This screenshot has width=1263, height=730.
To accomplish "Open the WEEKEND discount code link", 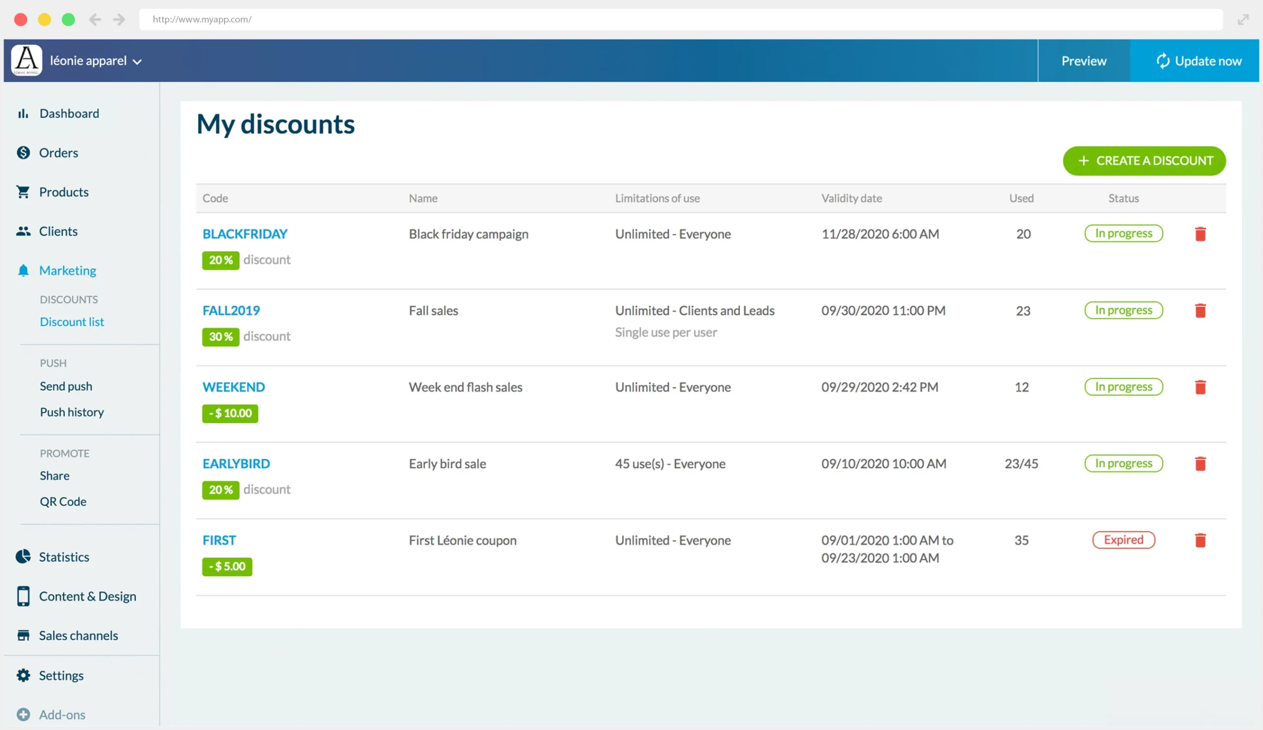I will [233, 387].
